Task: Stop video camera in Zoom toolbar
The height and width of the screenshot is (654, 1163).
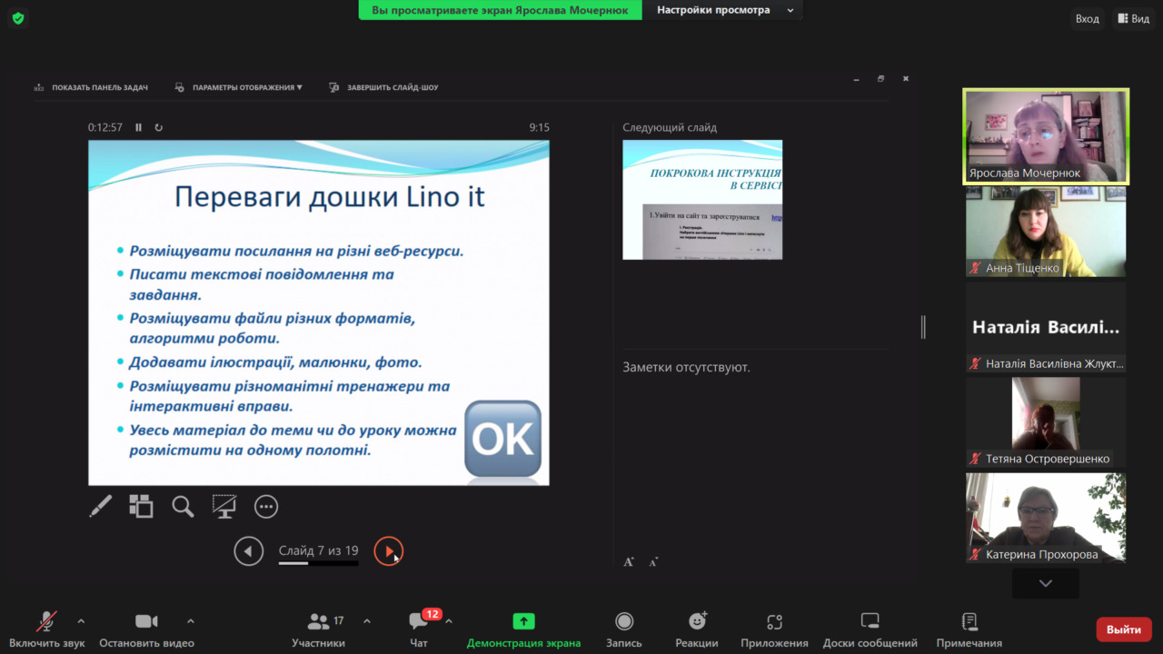Action: tap(146, 629)
